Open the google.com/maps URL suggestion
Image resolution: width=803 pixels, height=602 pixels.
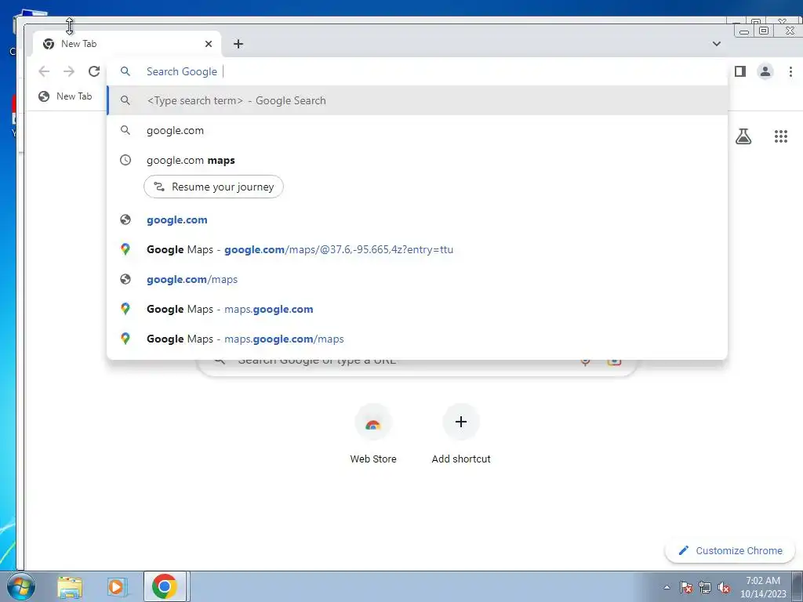[x=417, y=280]
